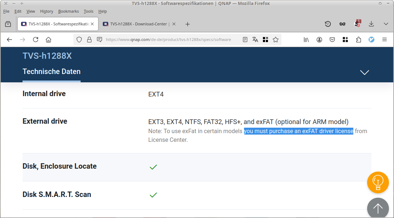Jump to top with the grey arrow button
The width and height of the screenshot is (394, 218).
[x=378, y=208]
